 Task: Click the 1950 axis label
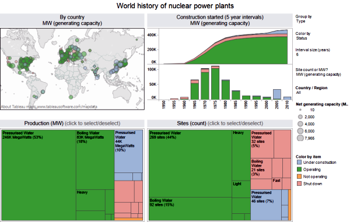point(164,105)
